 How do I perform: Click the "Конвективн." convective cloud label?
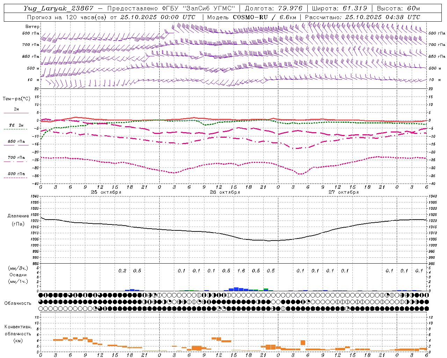point(17,327)
